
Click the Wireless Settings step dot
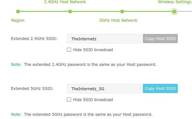tap(174, 12)
